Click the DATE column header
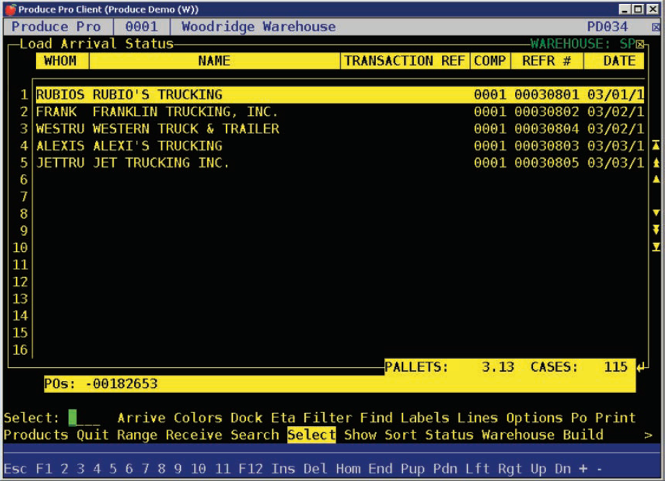Image resolution: width=665 pixels, height=481 pixels. (x=618, y=61)
